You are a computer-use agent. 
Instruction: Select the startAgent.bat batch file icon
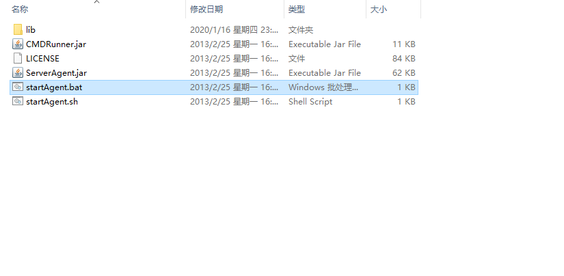click(x=18, y=87)
